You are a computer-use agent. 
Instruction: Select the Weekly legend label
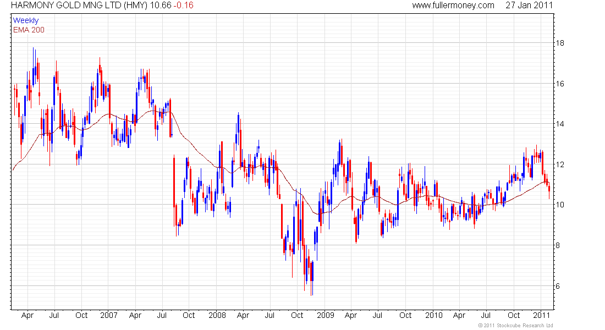[26, 20]
